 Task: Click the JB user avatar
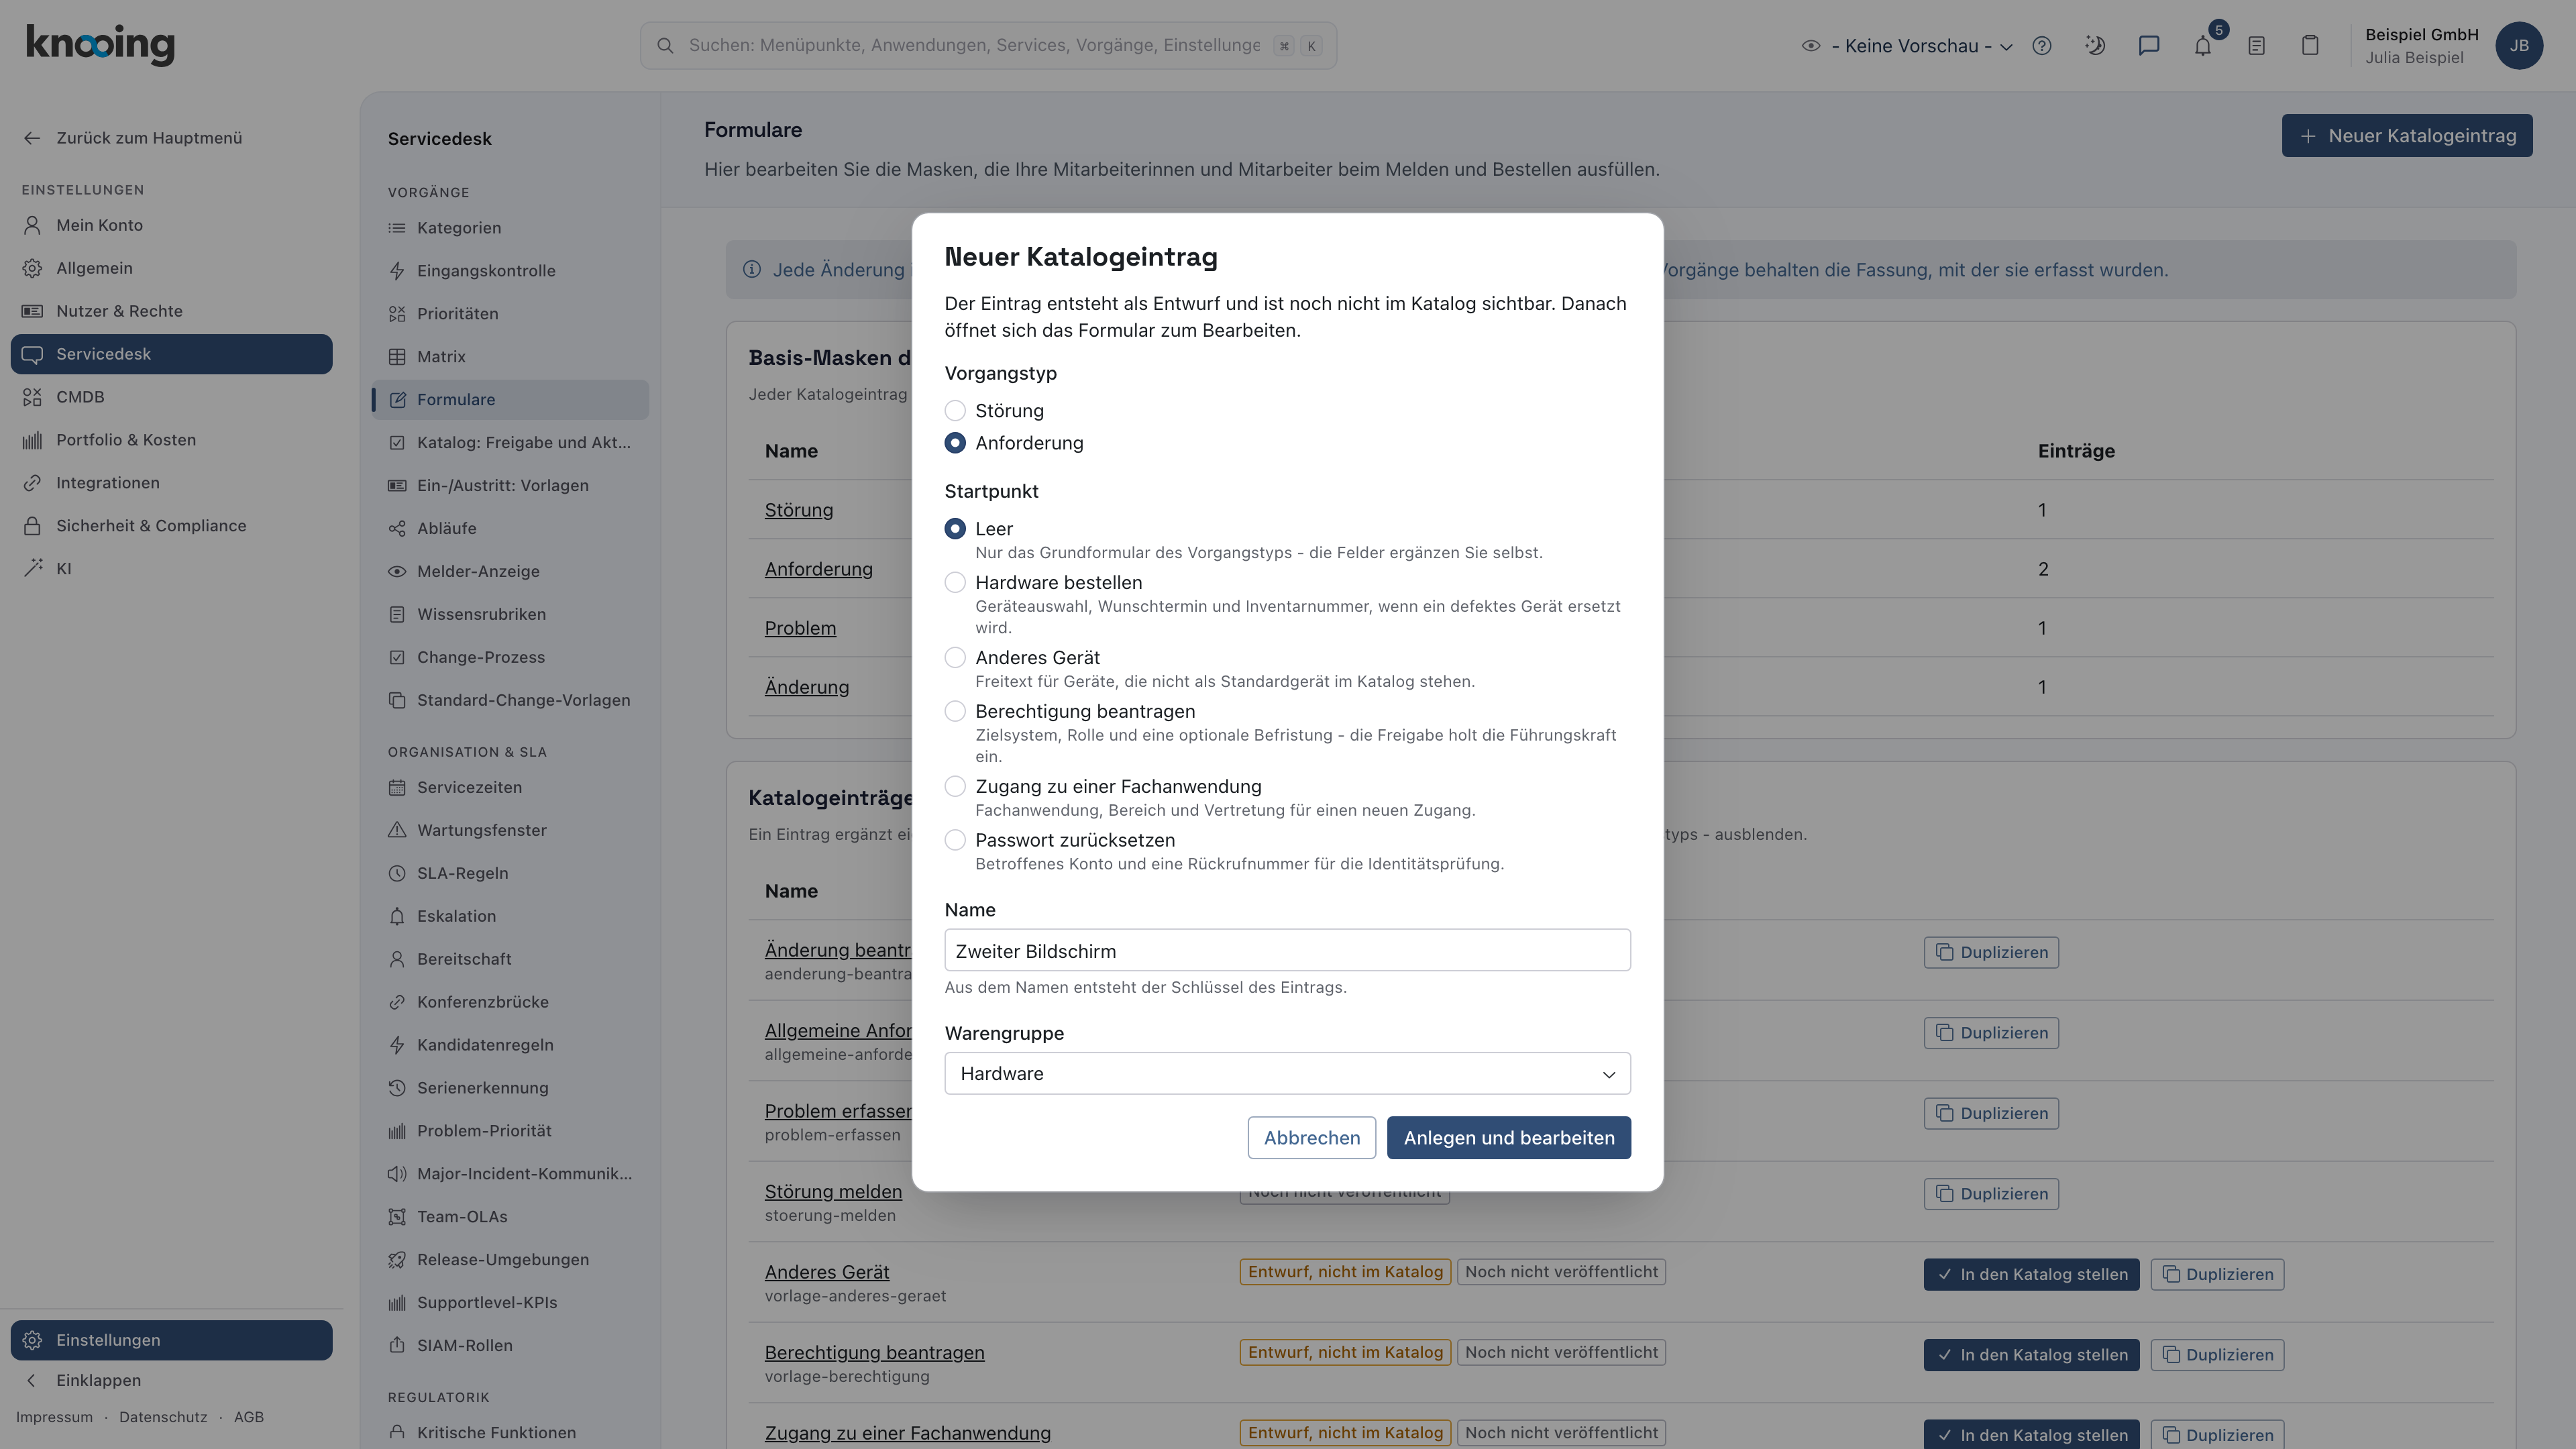pos(2519,46)
